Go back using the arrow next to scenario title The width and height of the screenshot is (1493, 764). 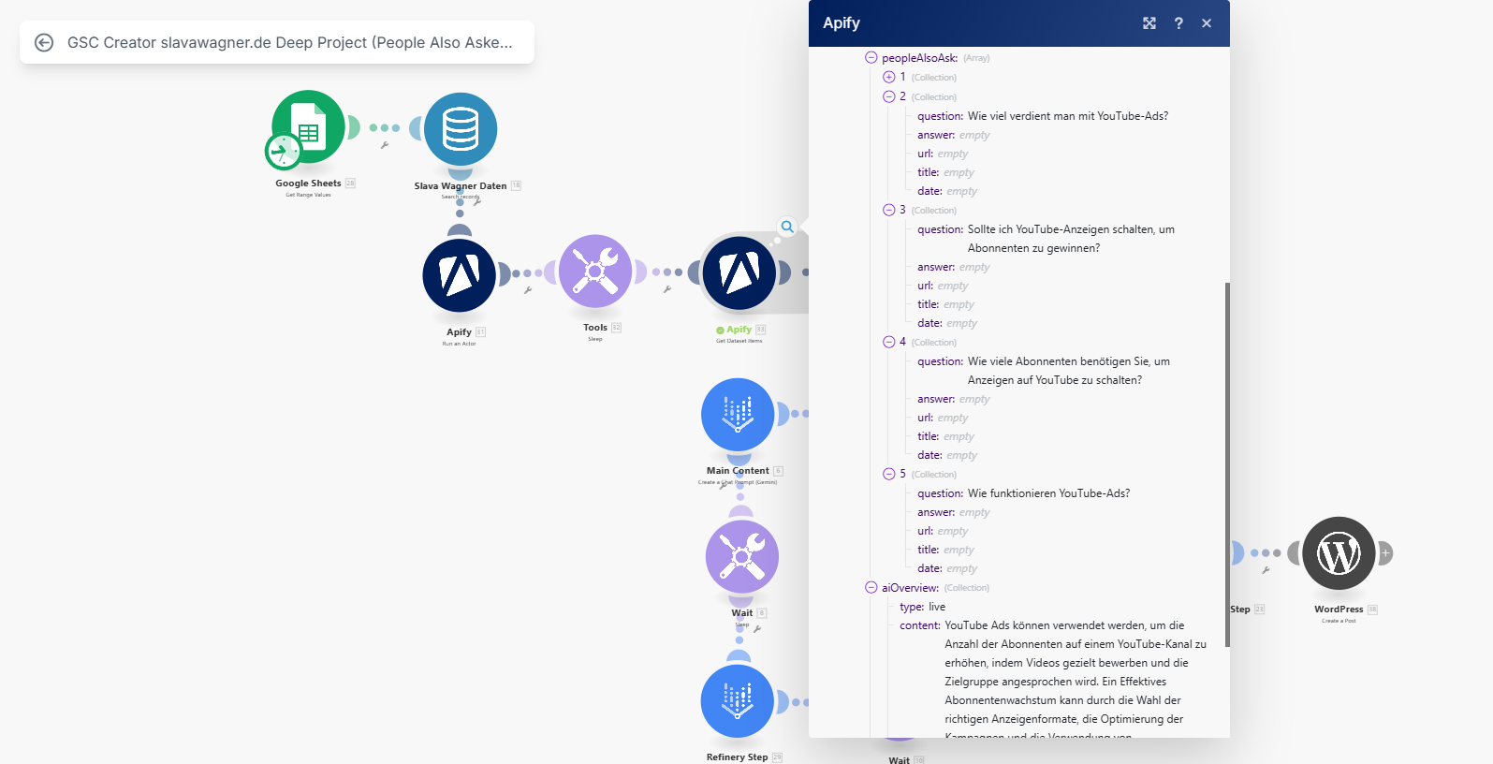tap(44, 42)
